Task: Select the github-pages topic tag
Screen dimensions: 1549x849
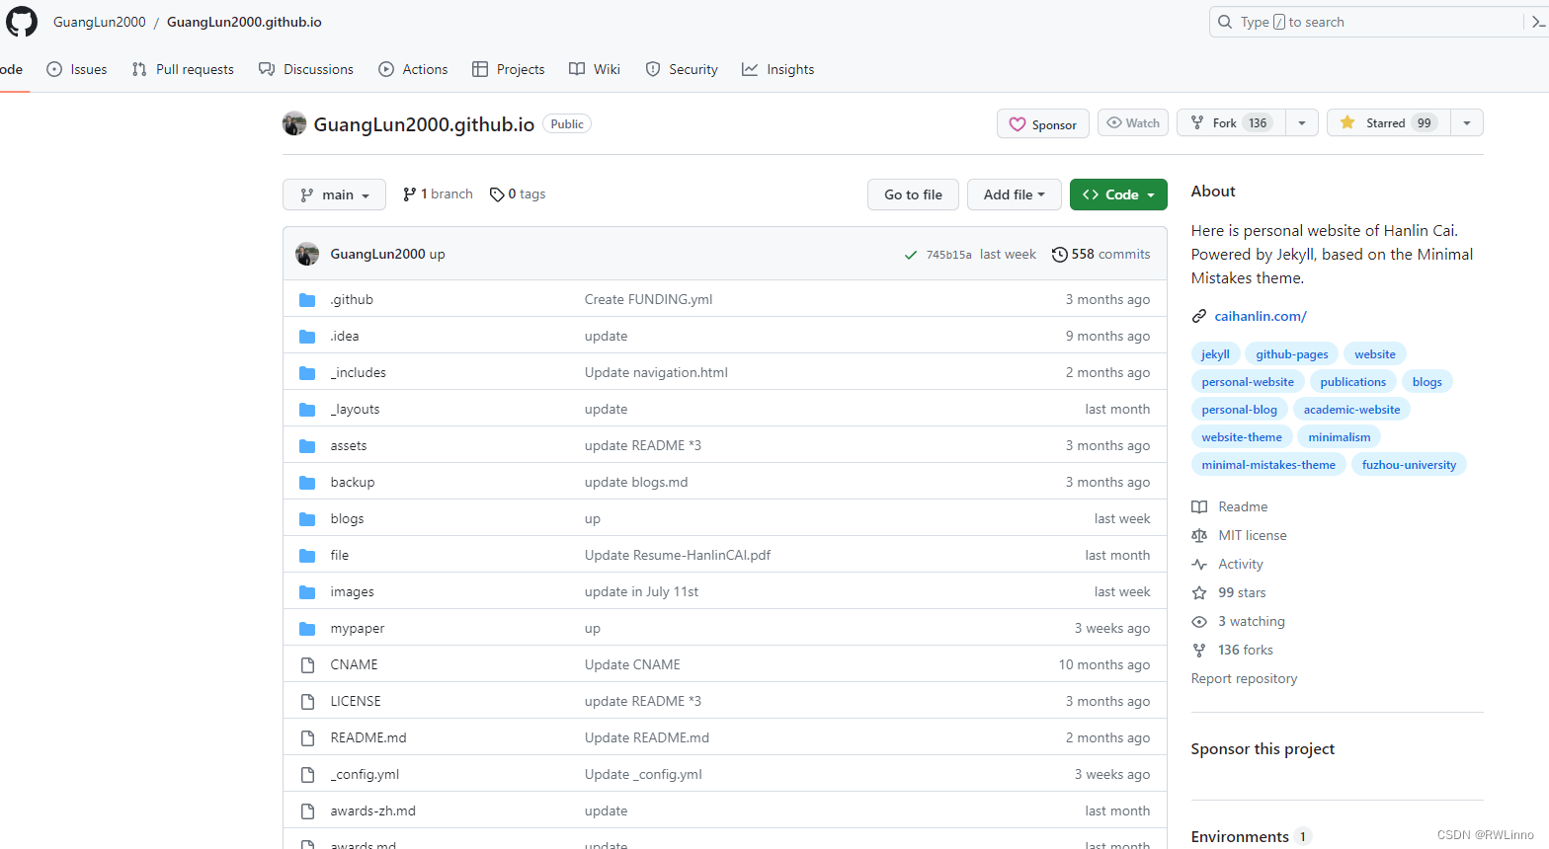Action: point(1291,354)
